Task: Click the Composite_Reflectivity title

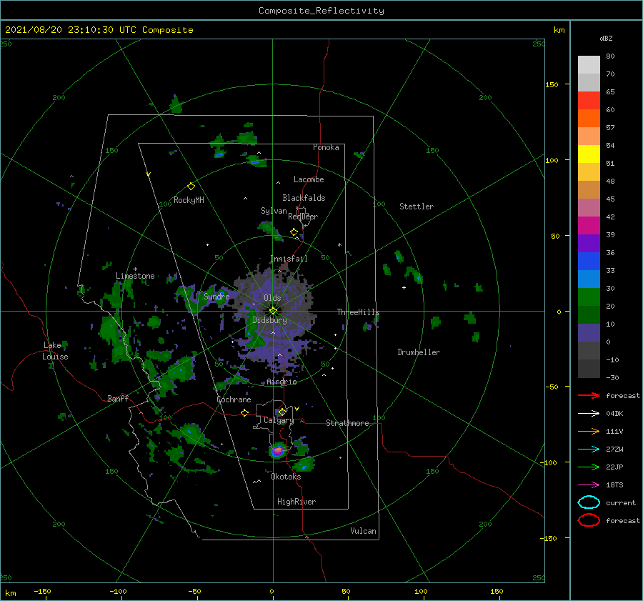Action: (321, 11)
